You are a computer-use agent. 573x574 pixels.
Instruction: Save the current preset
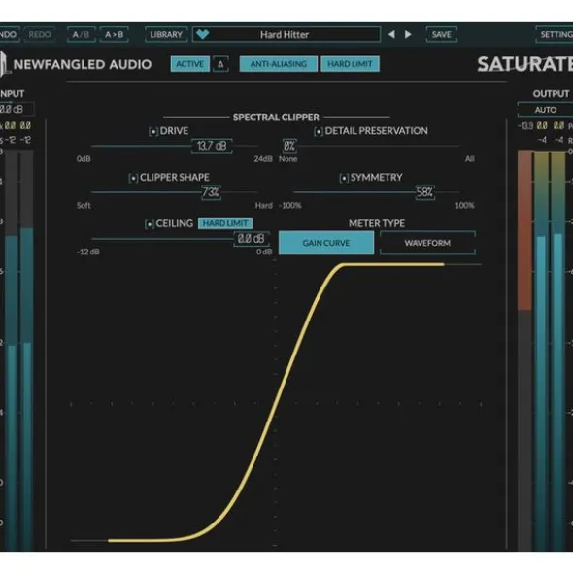[x=441, y=34]
